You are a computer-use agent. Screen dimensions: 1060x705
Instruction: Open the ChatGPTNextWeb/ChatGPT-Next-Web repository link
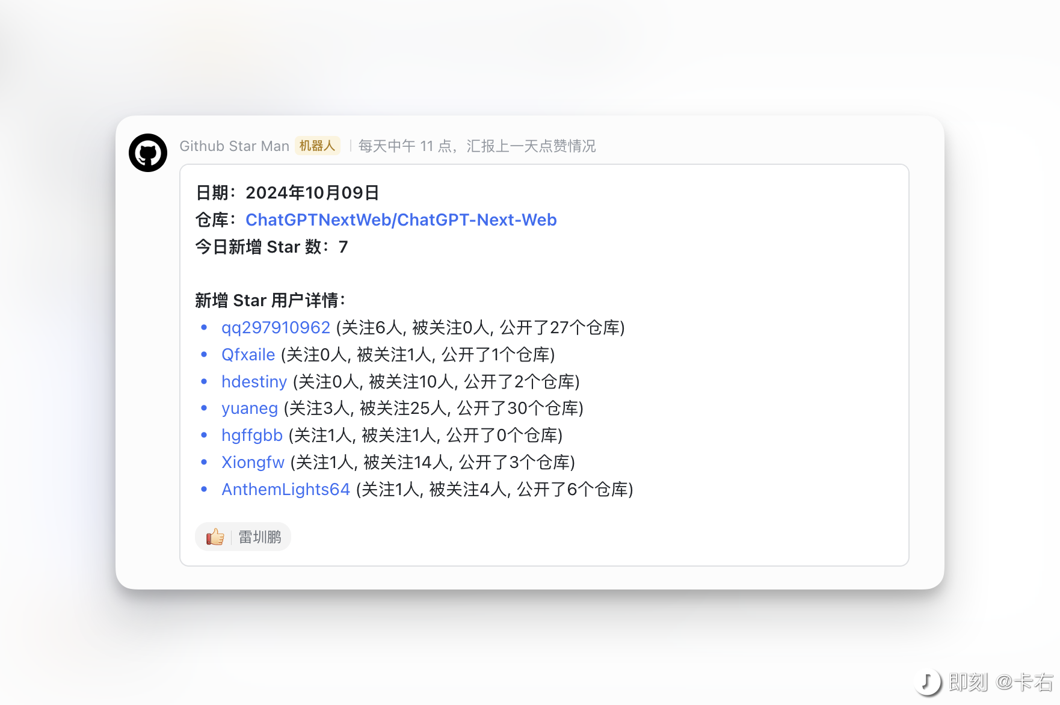tap(401, 220)
